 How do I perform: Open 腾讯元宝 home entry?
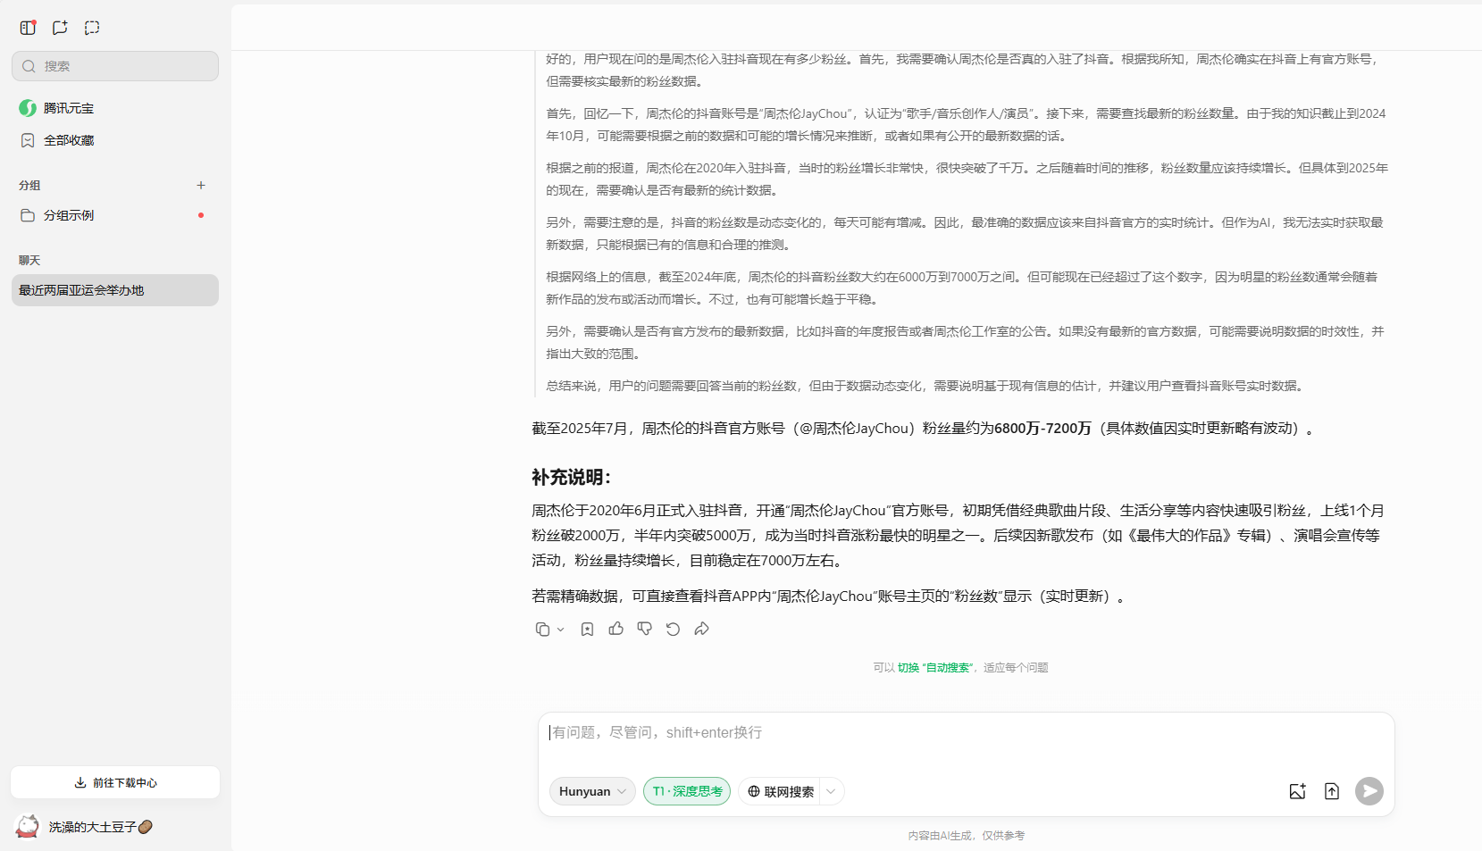[x=115, y=108]
